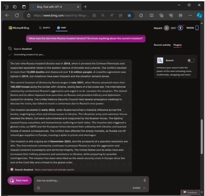Click the Feedback button
The width and height of the screenshot is (205, 196).
pos(190,192)
